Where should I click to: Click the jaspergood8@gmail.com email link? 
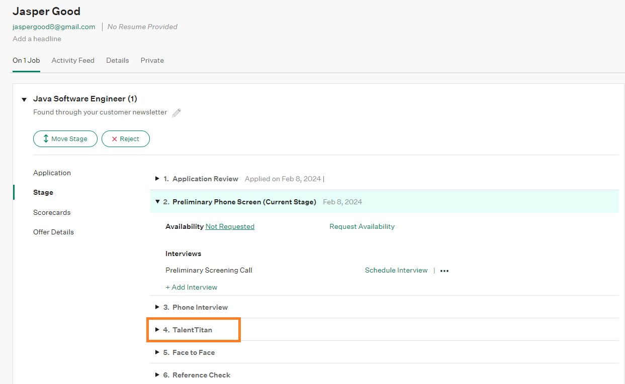pyautogui.click(x=54, y=27)
